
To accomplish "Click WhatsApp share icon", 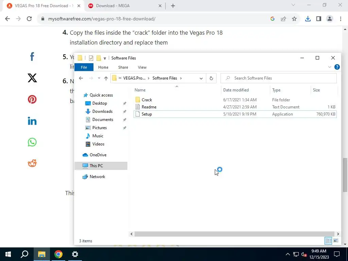I will point(32,142).
